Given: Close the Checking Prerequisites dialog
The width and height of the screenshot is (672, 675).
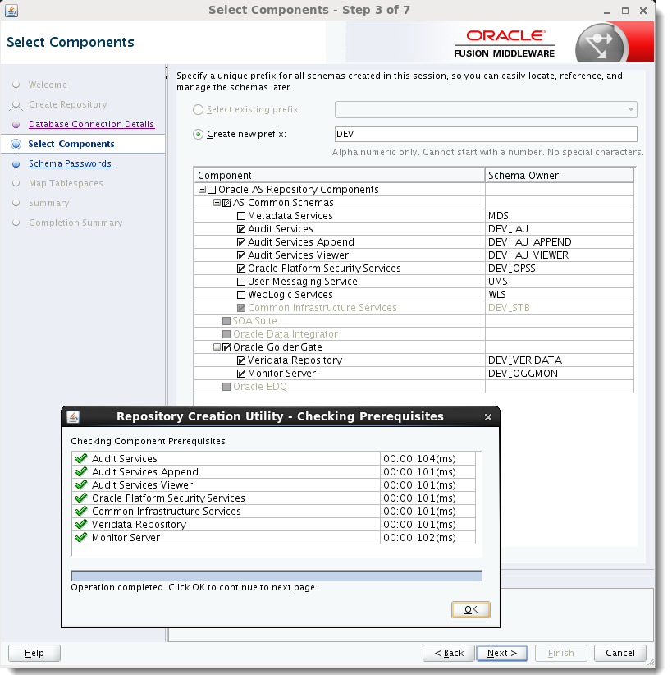Looking at the screenshot, I should click(488, 416).
